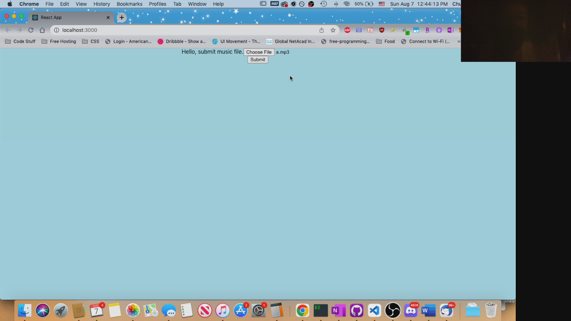571x321 pixels.
Task: Open the Music app in the Dock
Action: 223,310
